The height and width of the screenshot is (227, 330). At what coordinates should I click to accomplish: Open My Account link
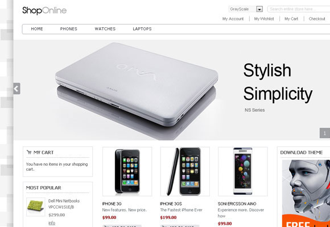coord(233,19)
